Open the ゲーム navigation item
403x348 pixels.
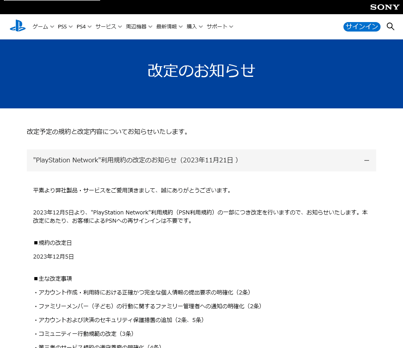point(40,27)
